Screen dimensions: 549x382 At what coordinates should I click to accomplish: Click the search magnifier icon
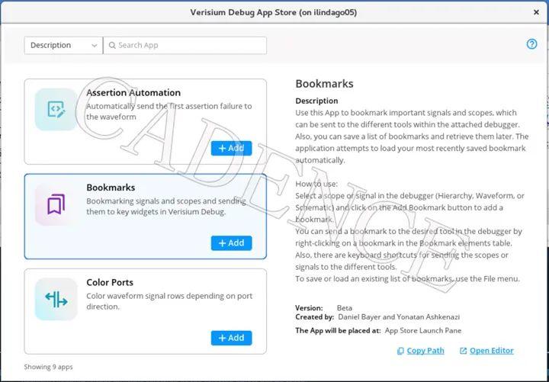[x=112, y=45]
